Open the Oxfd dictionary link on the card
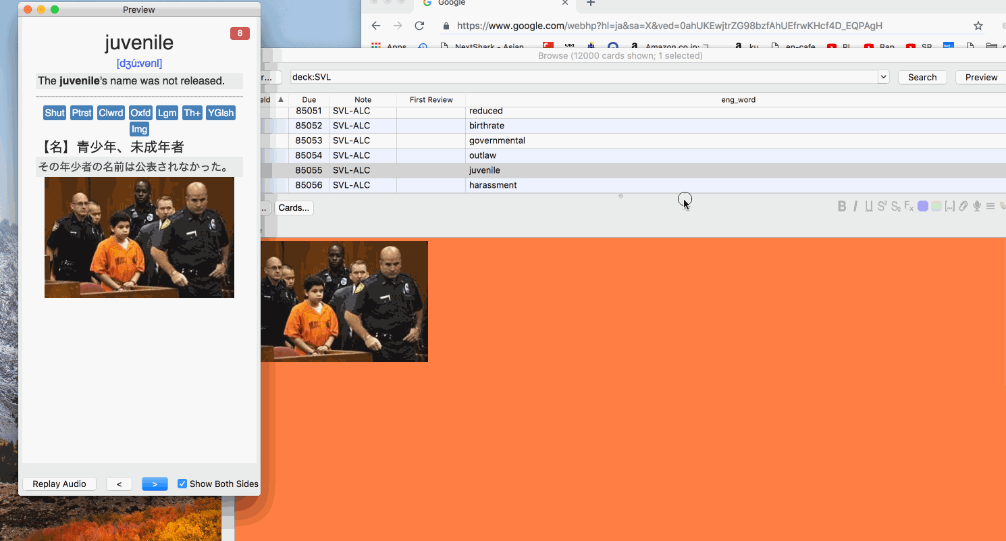1006x541 pixels. pos(140,113)
